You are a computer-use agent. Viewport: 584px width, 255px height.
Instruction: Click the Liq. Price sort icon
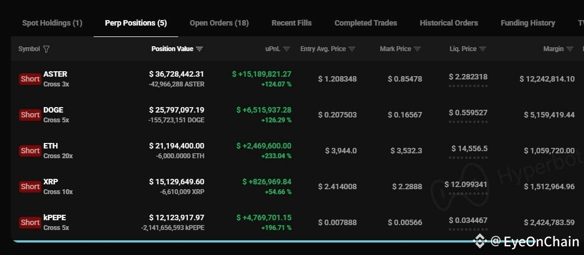click(483, 49)
